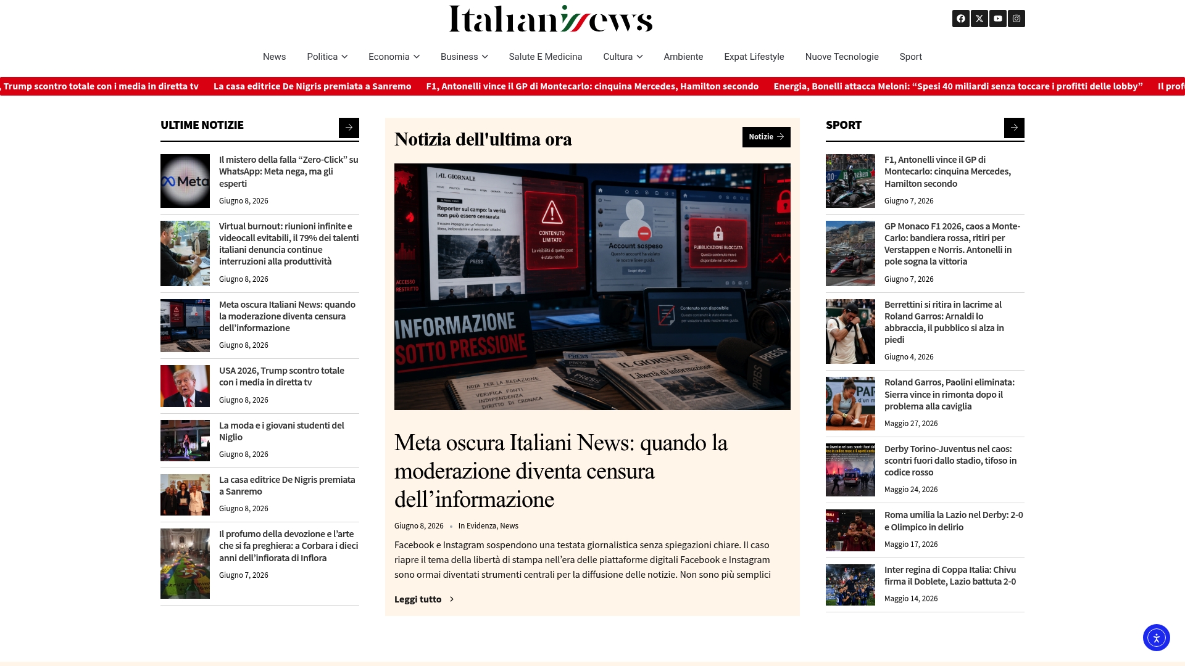Open the X (Twitter) social icon
1185x666 pixels.
click(979, 18)
